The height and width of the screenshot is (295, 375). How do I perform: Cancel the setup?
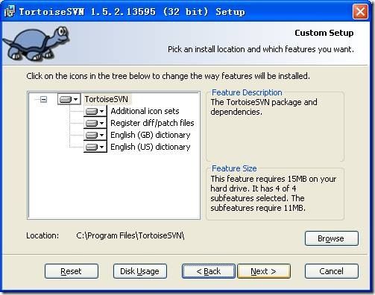(332, 271)
